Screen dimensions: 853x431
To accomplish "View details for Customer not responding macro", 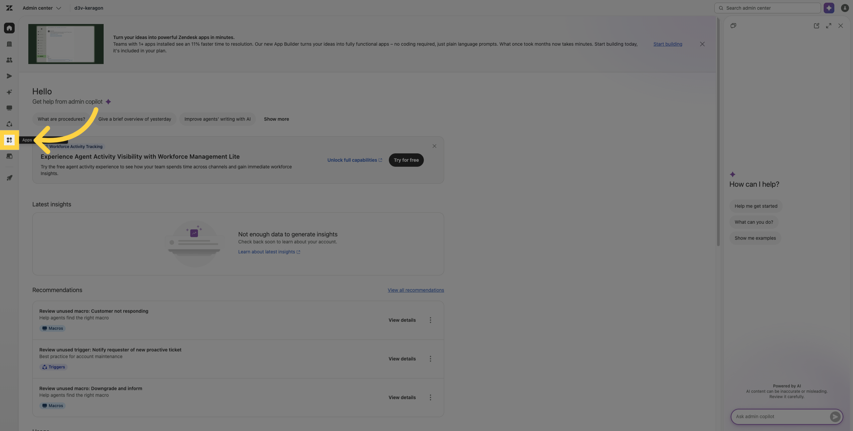I will [402, 320].
